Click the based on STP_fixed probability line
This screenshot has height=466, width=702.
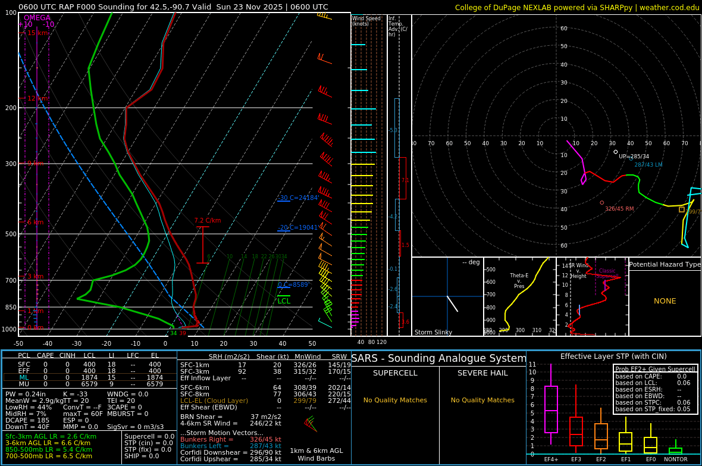point(653,409)
